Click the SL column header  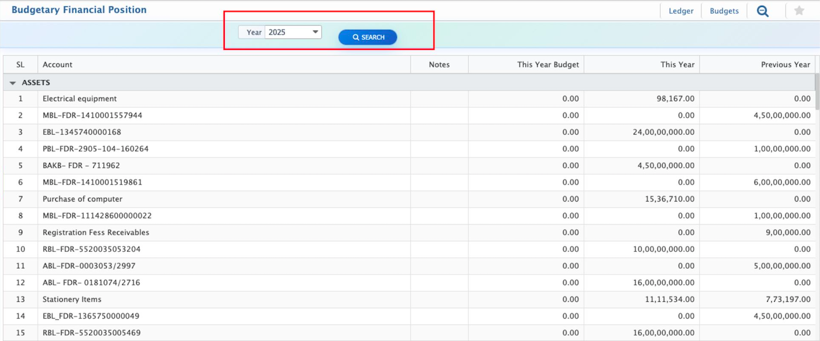(x=21, y=65)
